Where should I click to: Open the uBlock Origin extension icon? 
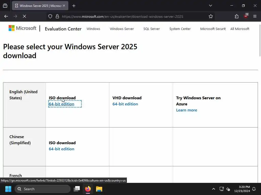[x=246, y=16]
